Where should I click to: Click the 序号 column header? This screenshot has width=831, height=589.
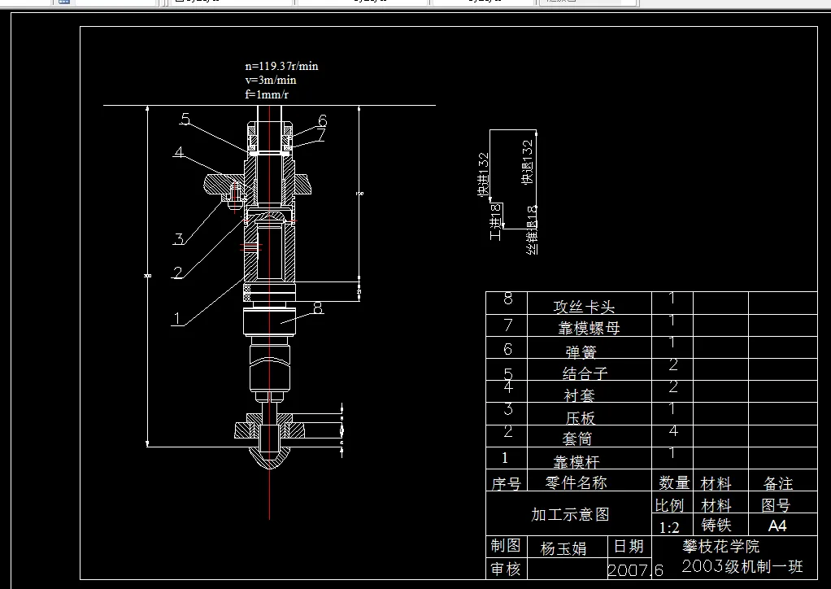click(506, 483)
